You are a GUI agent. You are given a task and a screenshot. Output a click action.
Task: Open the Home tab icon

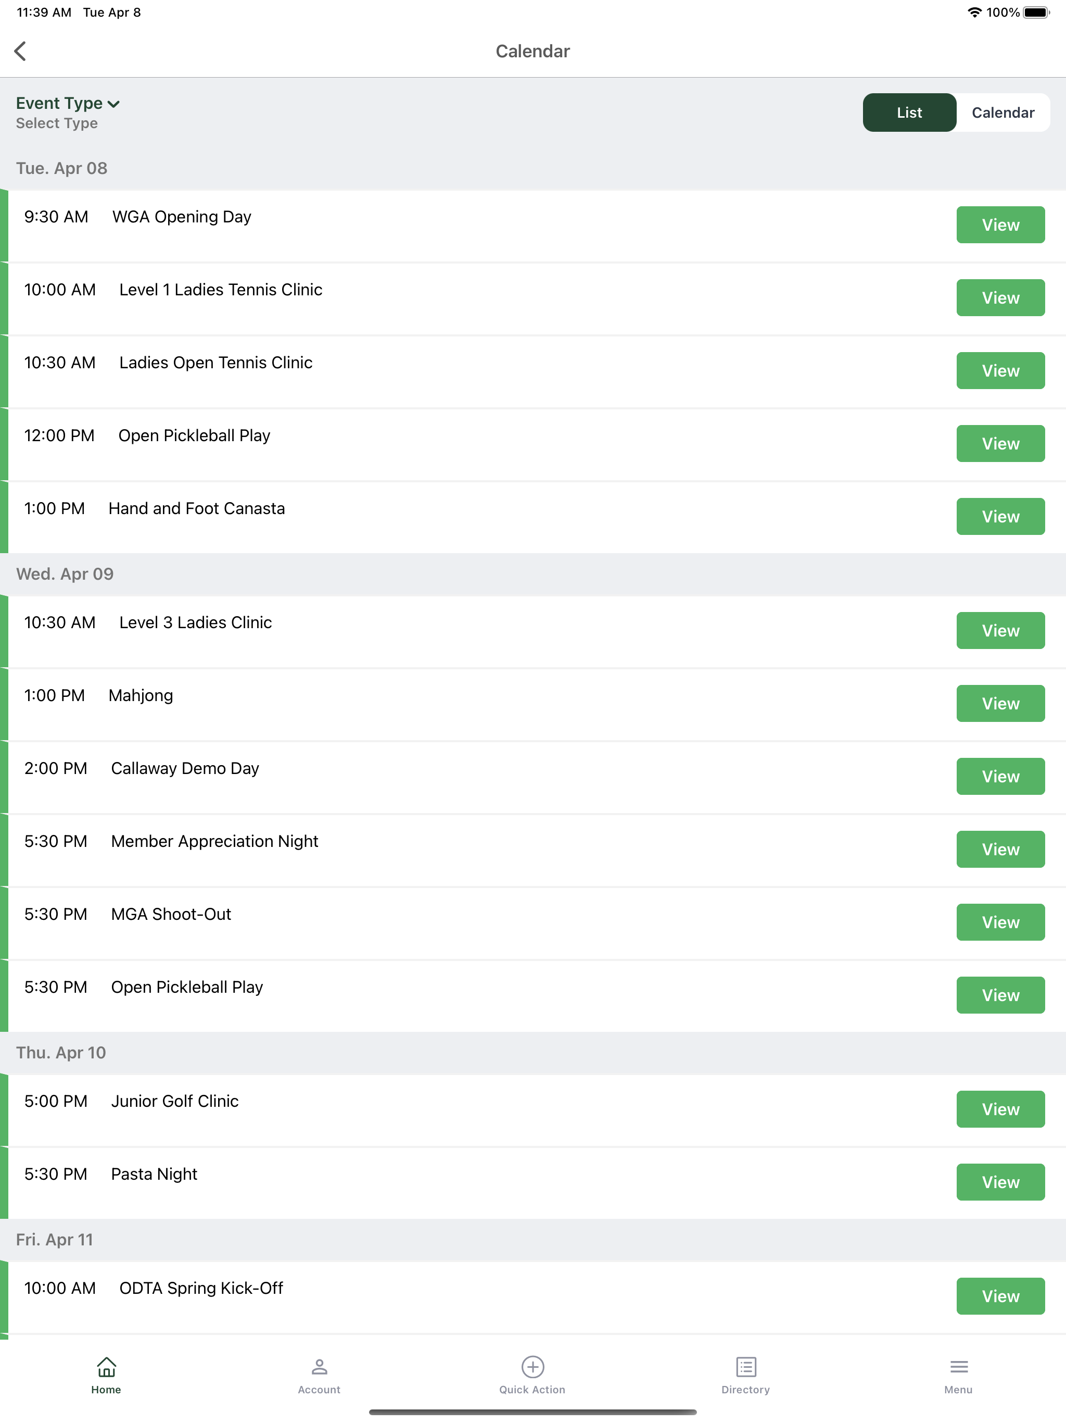[x=106, y=1366]
